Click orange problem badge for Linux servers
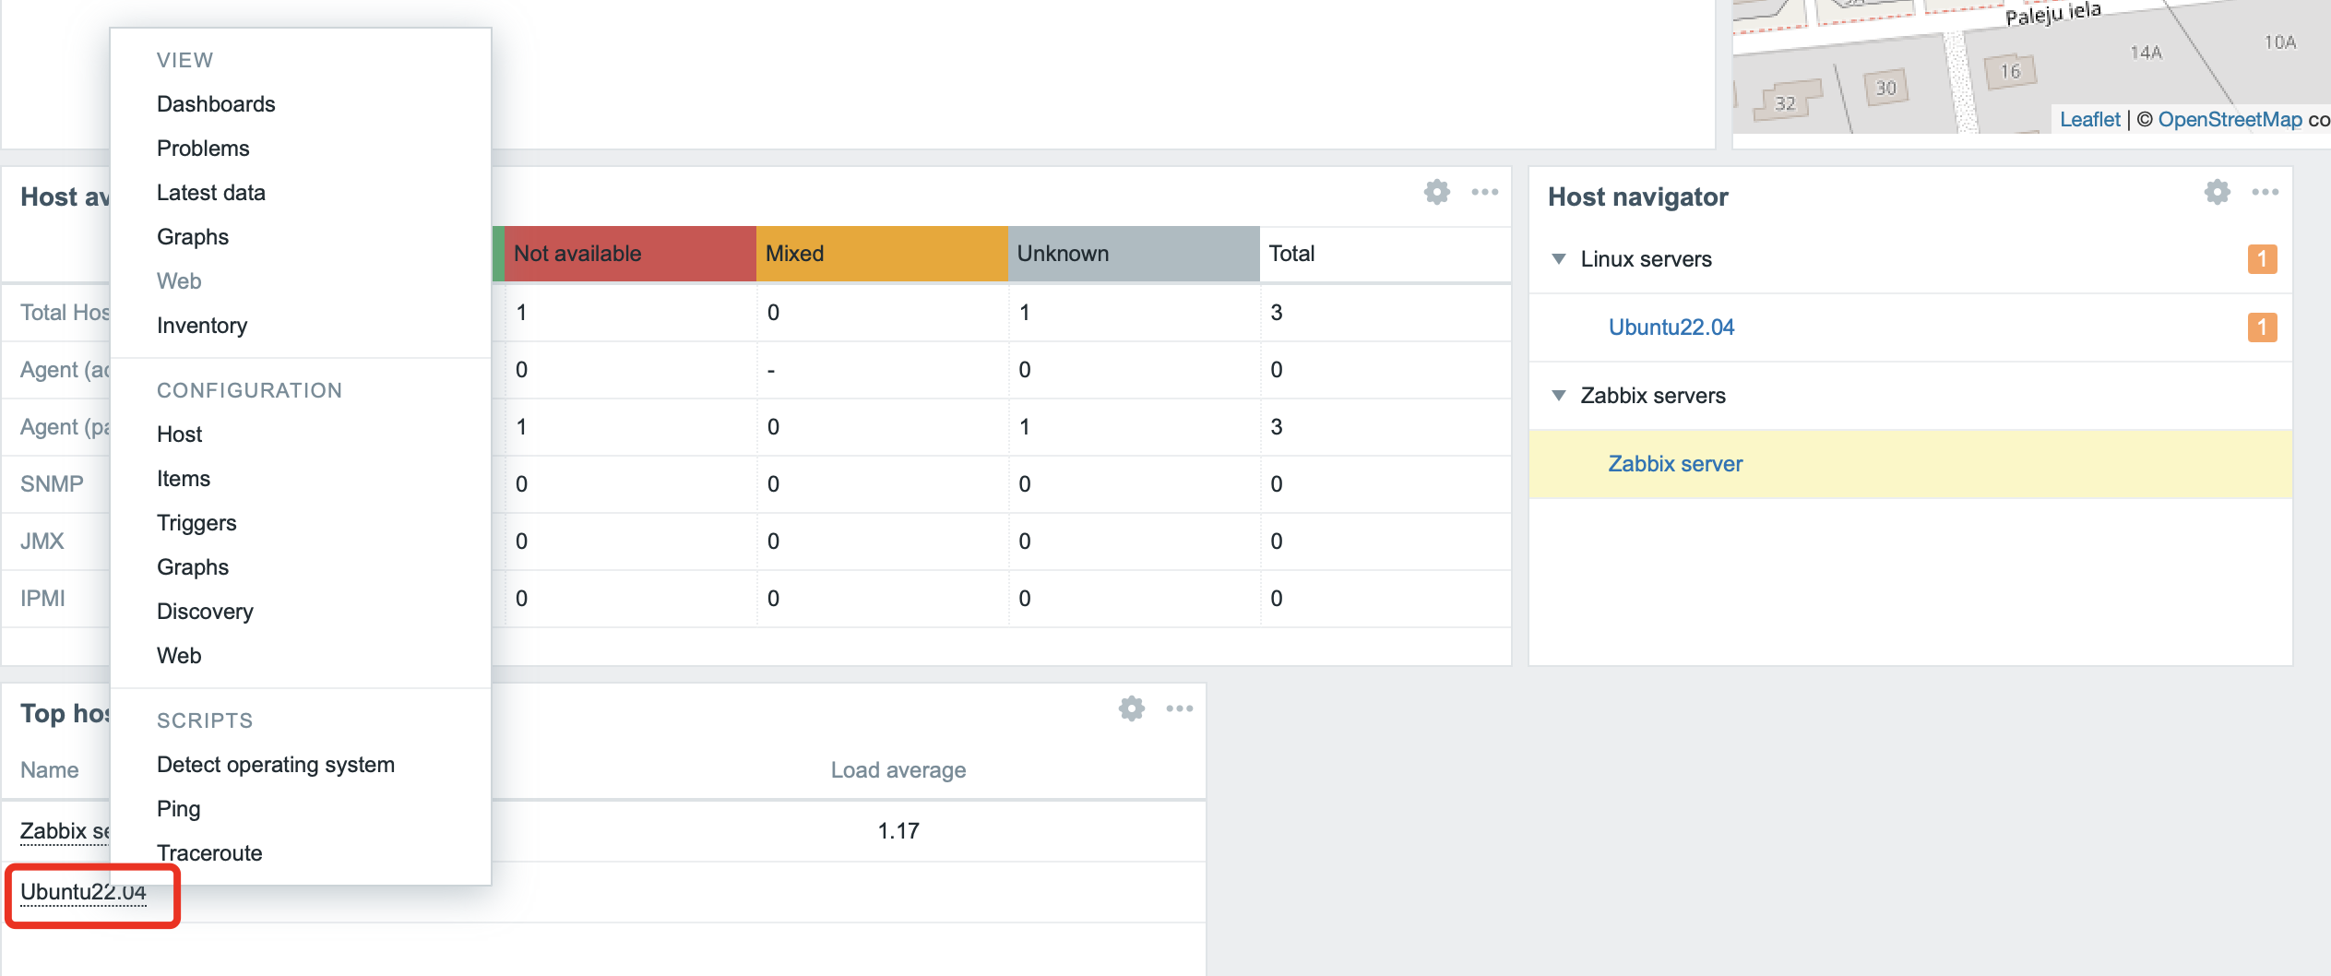 point(2261,259)
